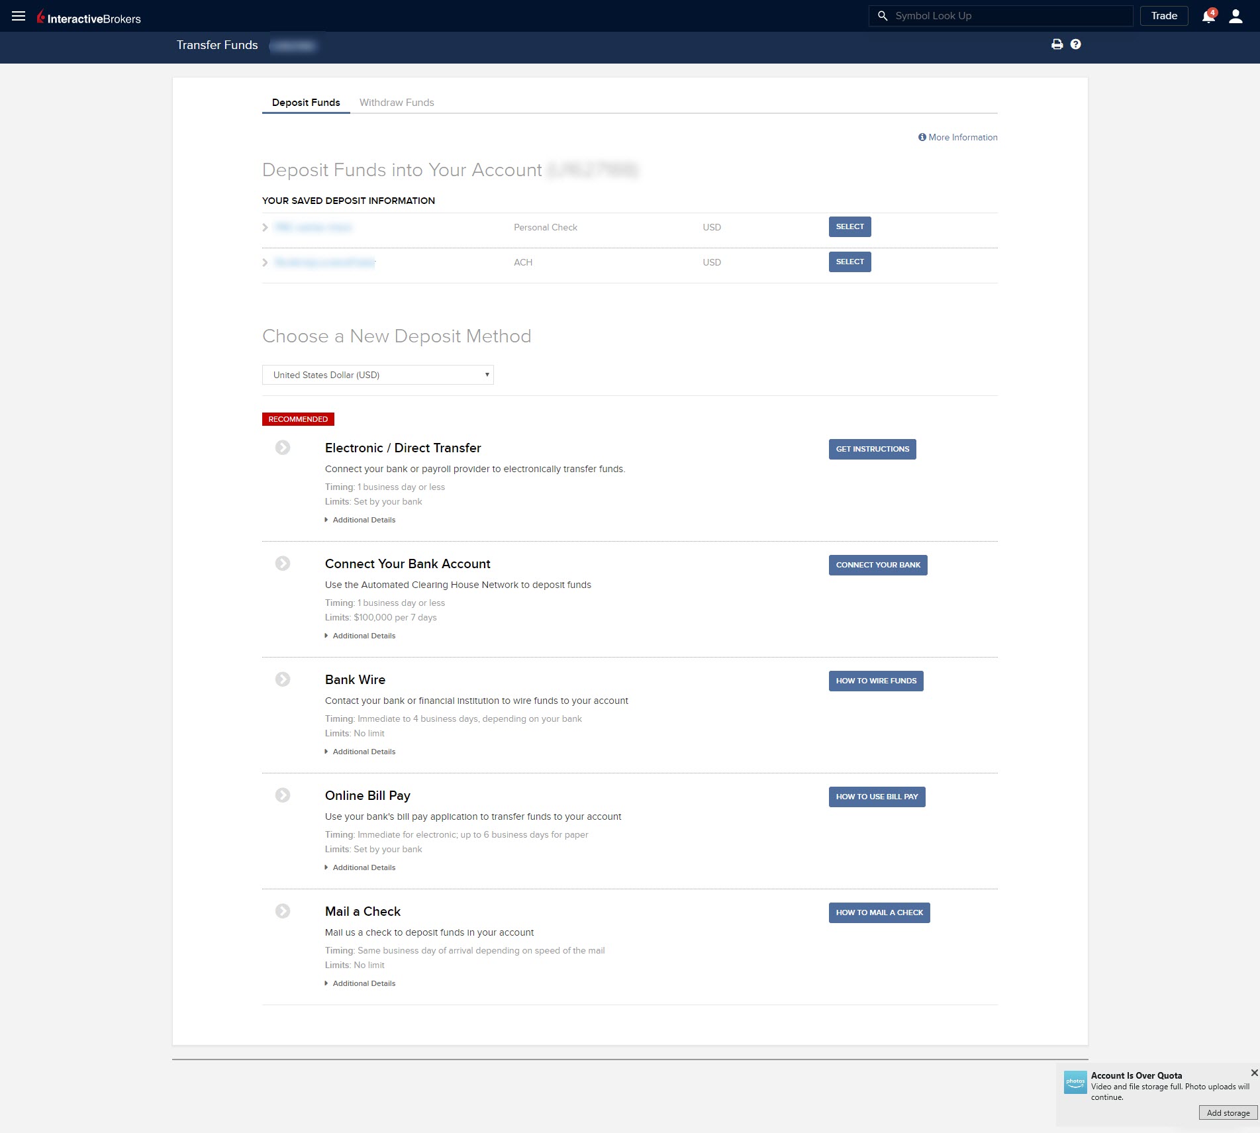Image resolution: width=1260 pixels, height=1133 pixels.
Task: Focus the Symbol Look Up search field
Action: pos(1000,16)
